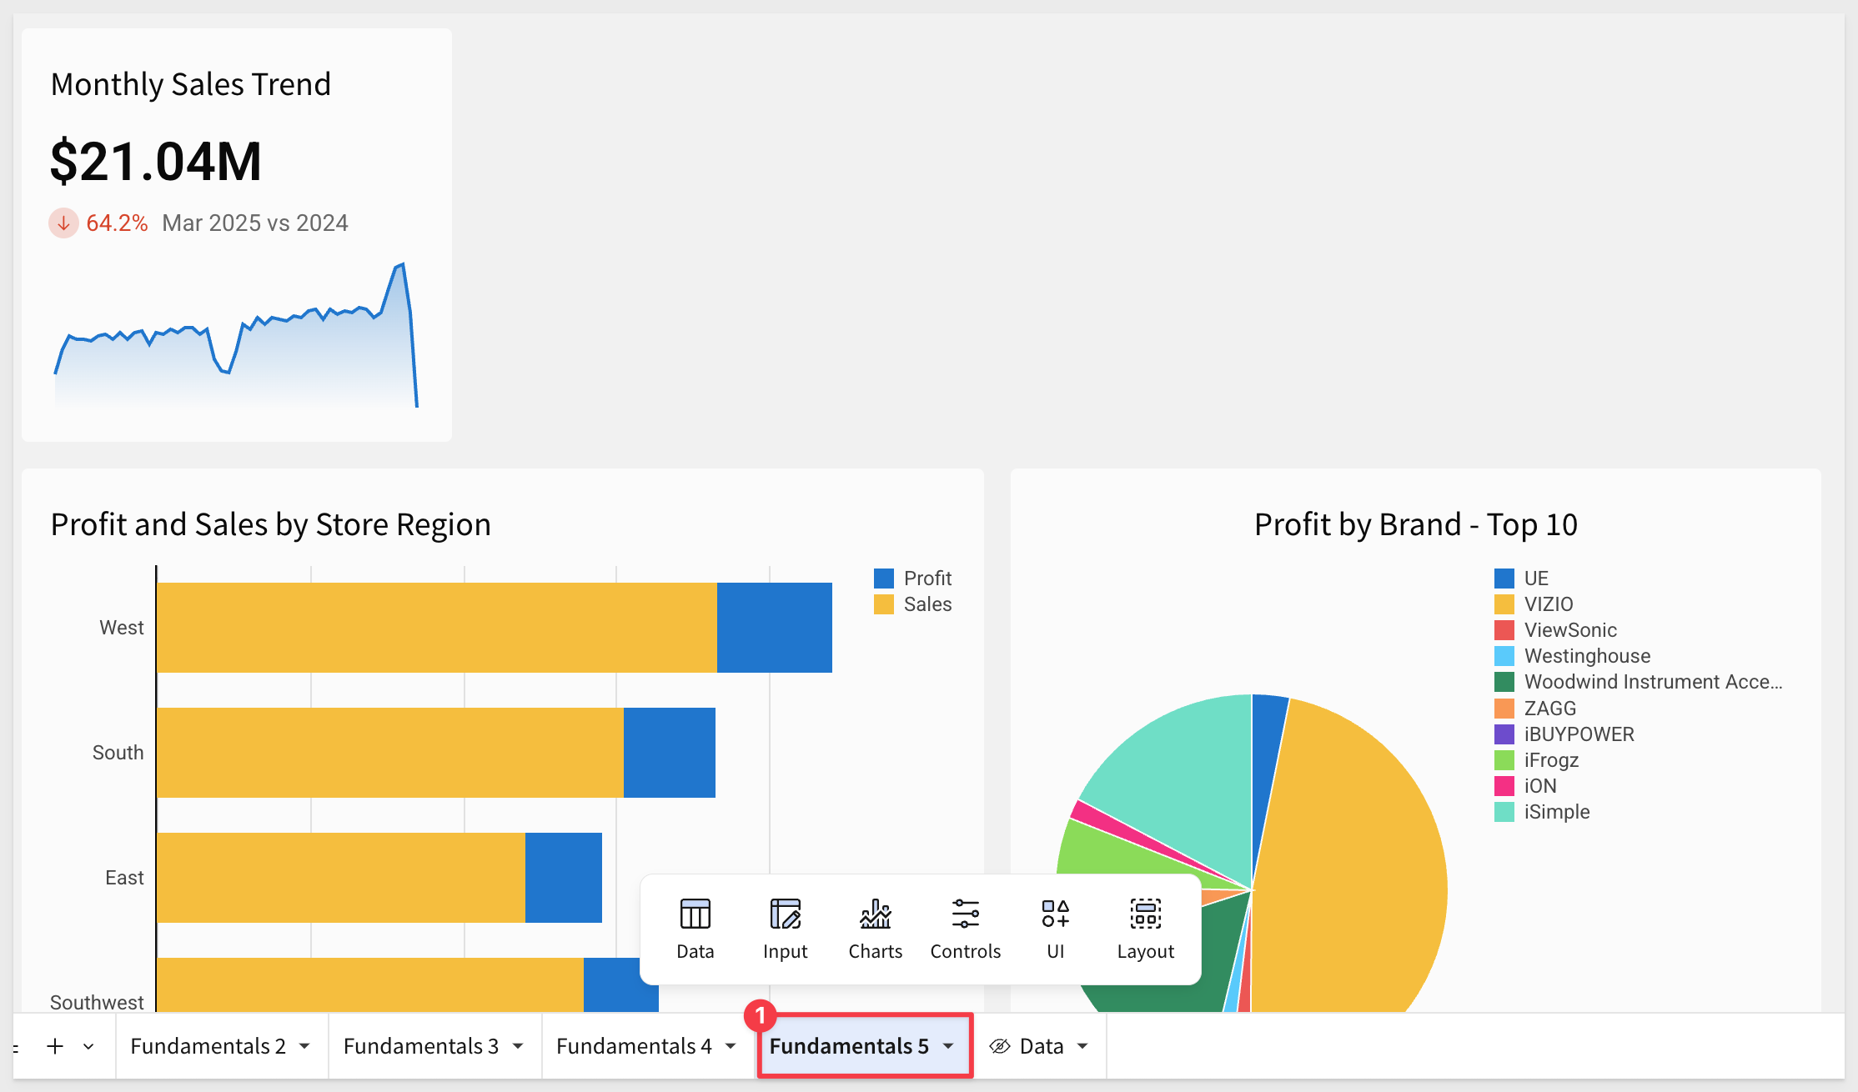Expand the chevron next to add page
Screen dimensions: 1858x1092
(88, 1046)
